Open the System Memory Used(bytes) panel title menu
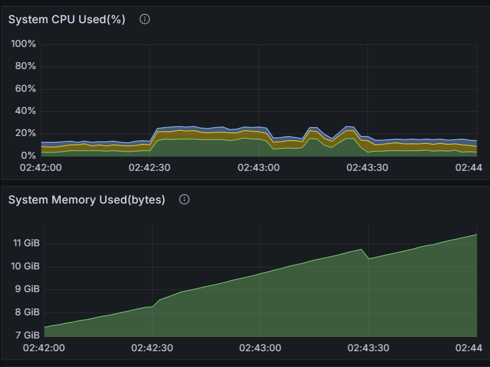This screenshot has height=367, width=490. click(87, 200)
